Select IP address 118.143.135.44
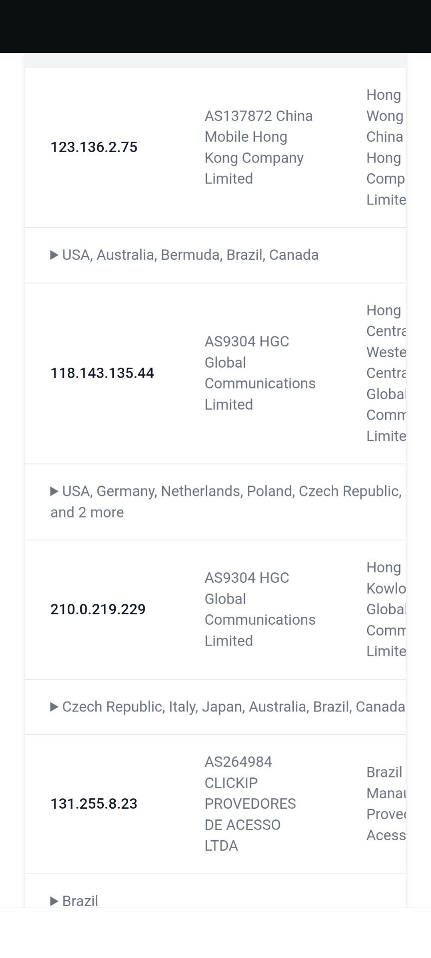 pos(102,373)
